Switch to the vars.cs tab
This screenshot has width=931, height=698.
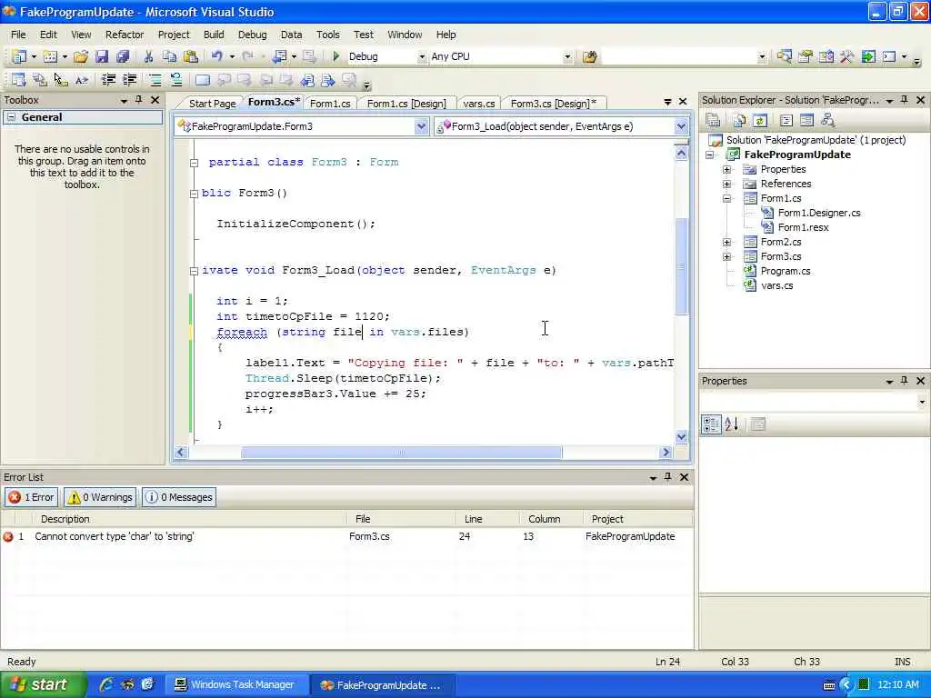(479, 104)
